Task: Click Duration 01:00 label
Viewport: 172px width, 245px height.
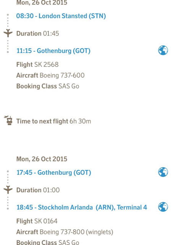Action: coord(38,190)
